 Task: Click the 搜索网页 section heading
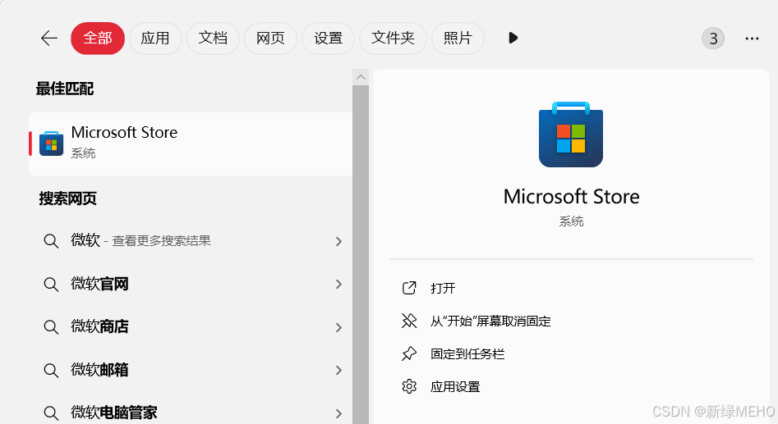tap(68, 198)
